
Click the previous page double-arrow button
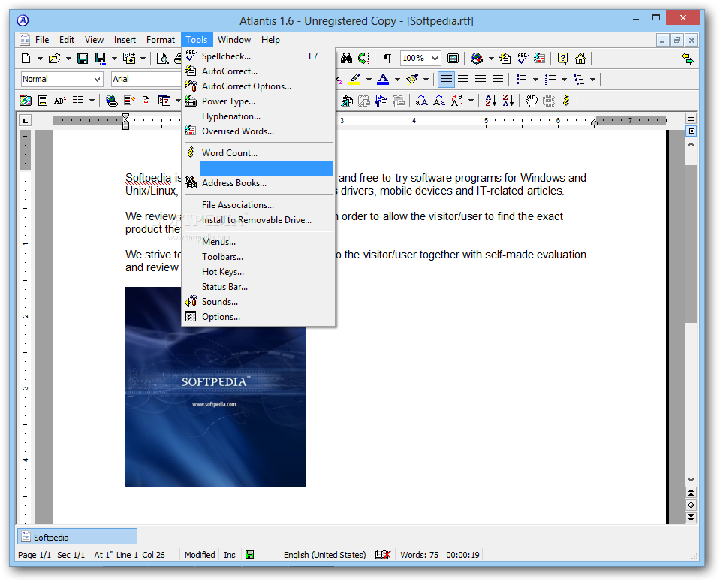tap(691, 493)
